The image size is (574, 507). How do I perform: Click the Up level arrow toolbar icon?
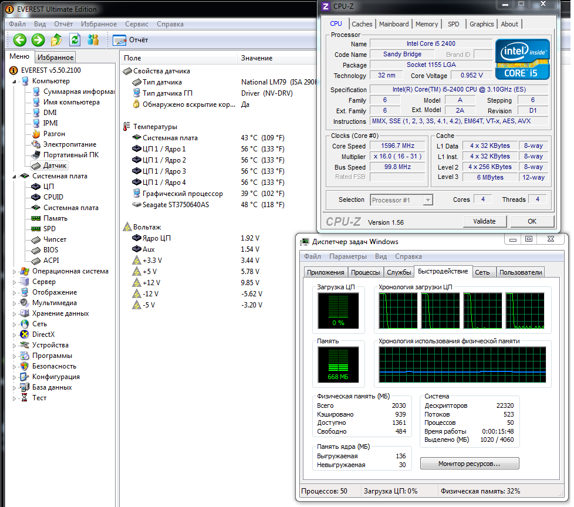pyautogui.click(x=56, y=40)
